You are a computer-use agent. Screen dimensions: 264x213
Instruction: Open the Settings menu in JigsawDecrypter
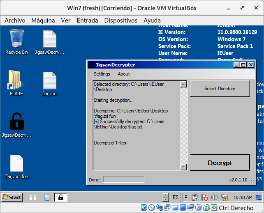[x=102, y=74]
